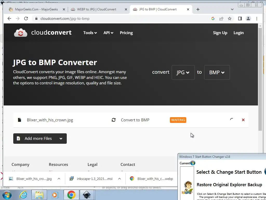Click the padlock site info icon
The height and width of the screenshot is (200, 266).
36,18
